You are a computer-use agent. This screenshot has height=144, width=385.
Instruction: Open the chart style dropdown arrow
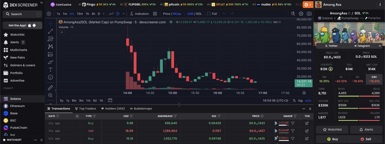(124, 14)
